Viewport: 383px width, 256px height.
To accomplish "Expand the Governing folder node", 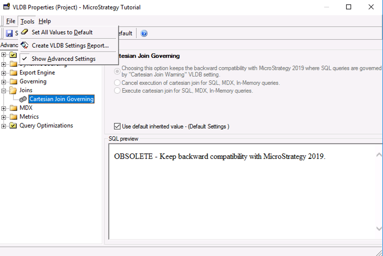I will coord(4,82).
